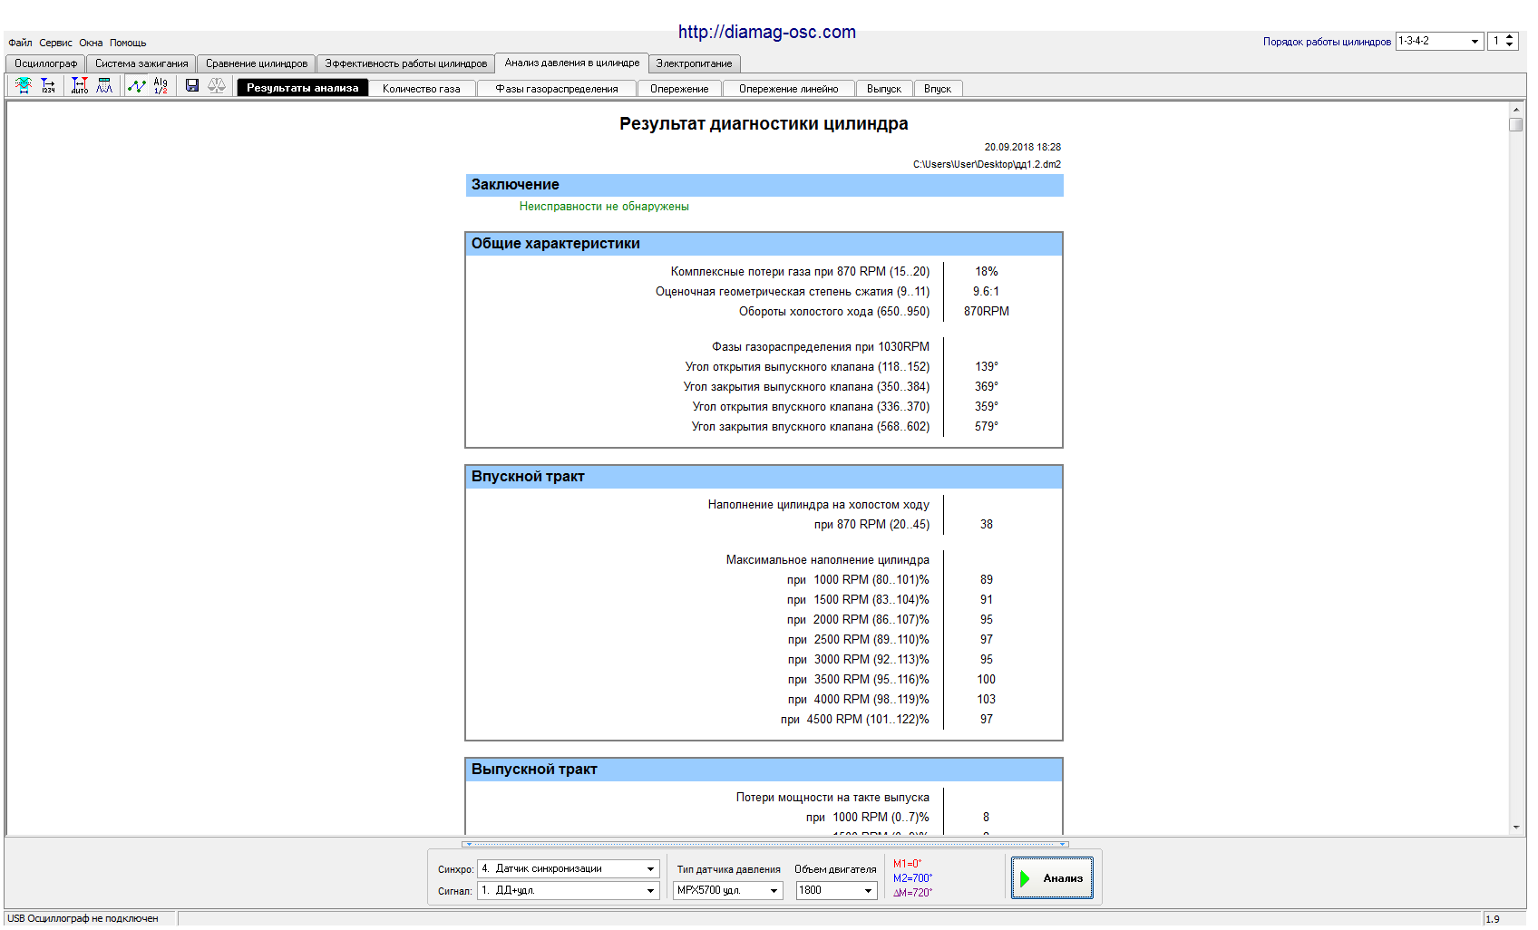
Task: Expand the Синхро dropdown
Action: pyautogui.click(x=650, y=869)
